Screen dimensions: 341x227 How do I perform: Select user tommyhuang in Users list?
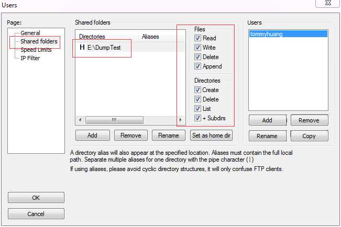tap(288, 34)
